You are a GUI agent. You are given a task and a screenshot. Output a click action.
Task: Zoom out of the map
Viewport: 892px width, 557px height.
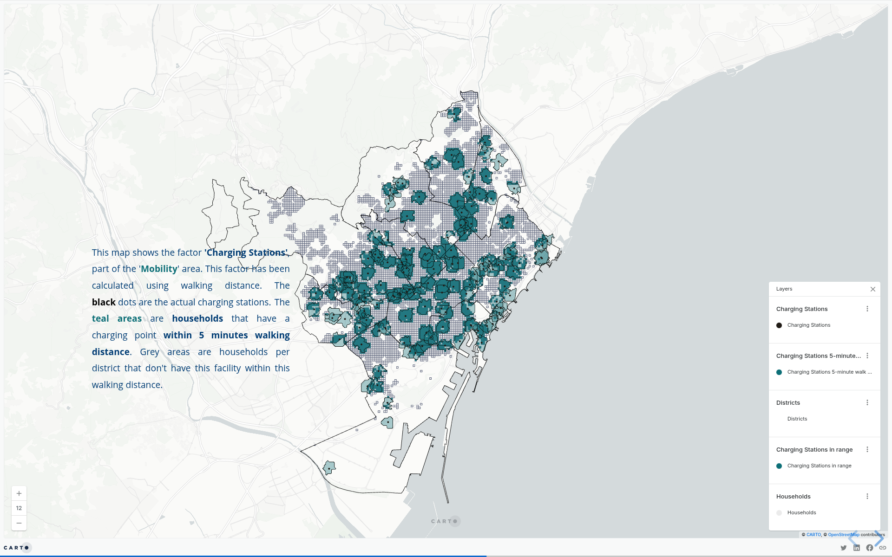[19, 523]
